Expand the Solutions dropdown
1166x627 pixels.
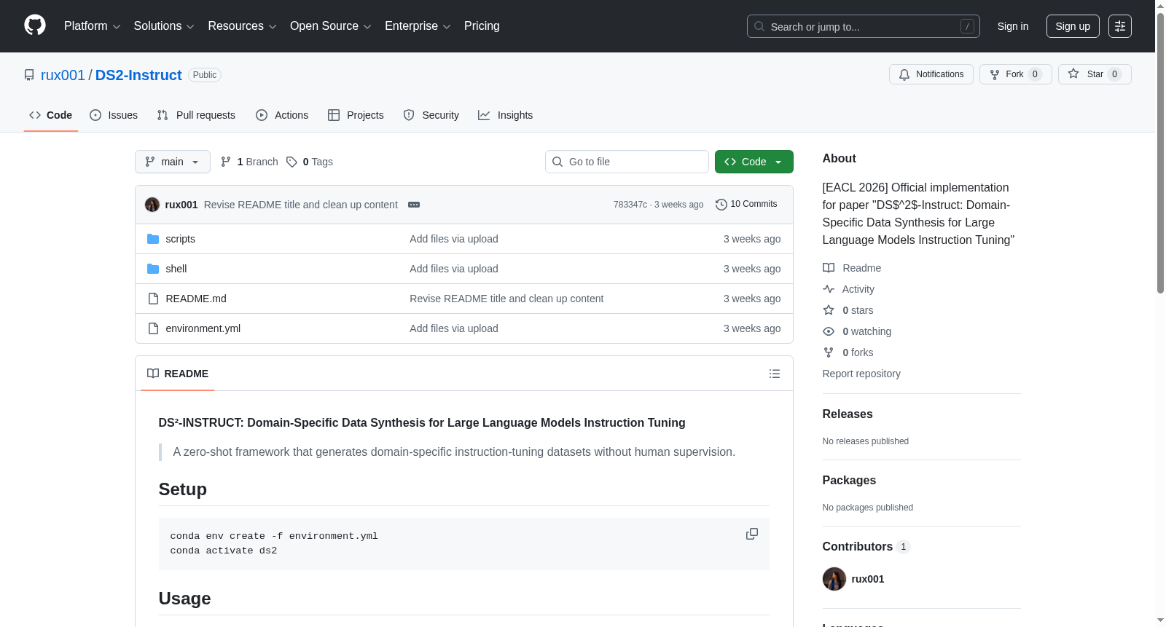pos(164,26)
